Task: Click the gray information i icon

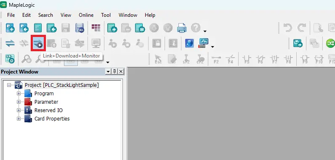Action: coord(173,43)
